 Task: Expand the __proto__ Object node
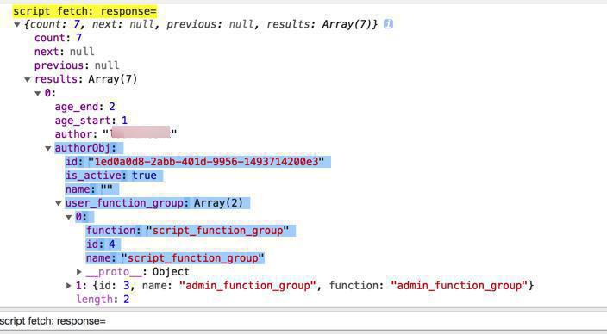[79, 272]
